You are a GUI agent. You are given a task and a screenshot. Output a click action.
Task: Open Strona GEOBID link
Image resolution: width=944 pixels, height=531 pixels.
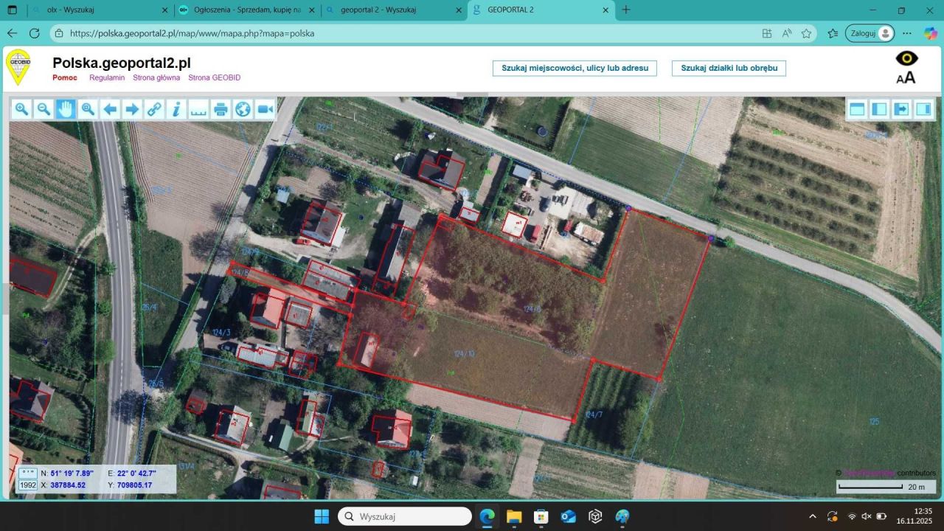coord(215,77)
